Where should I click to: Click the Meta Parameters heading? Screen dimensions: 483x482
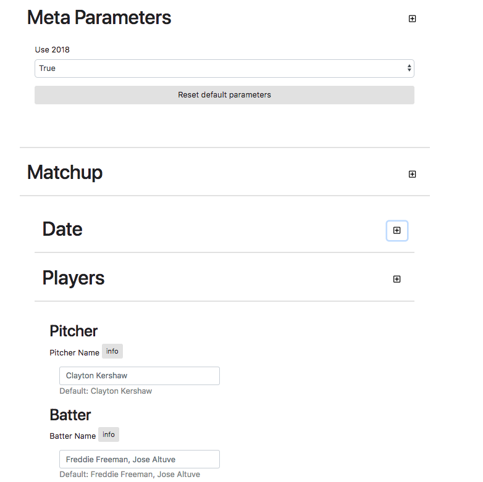coord(99,18)
